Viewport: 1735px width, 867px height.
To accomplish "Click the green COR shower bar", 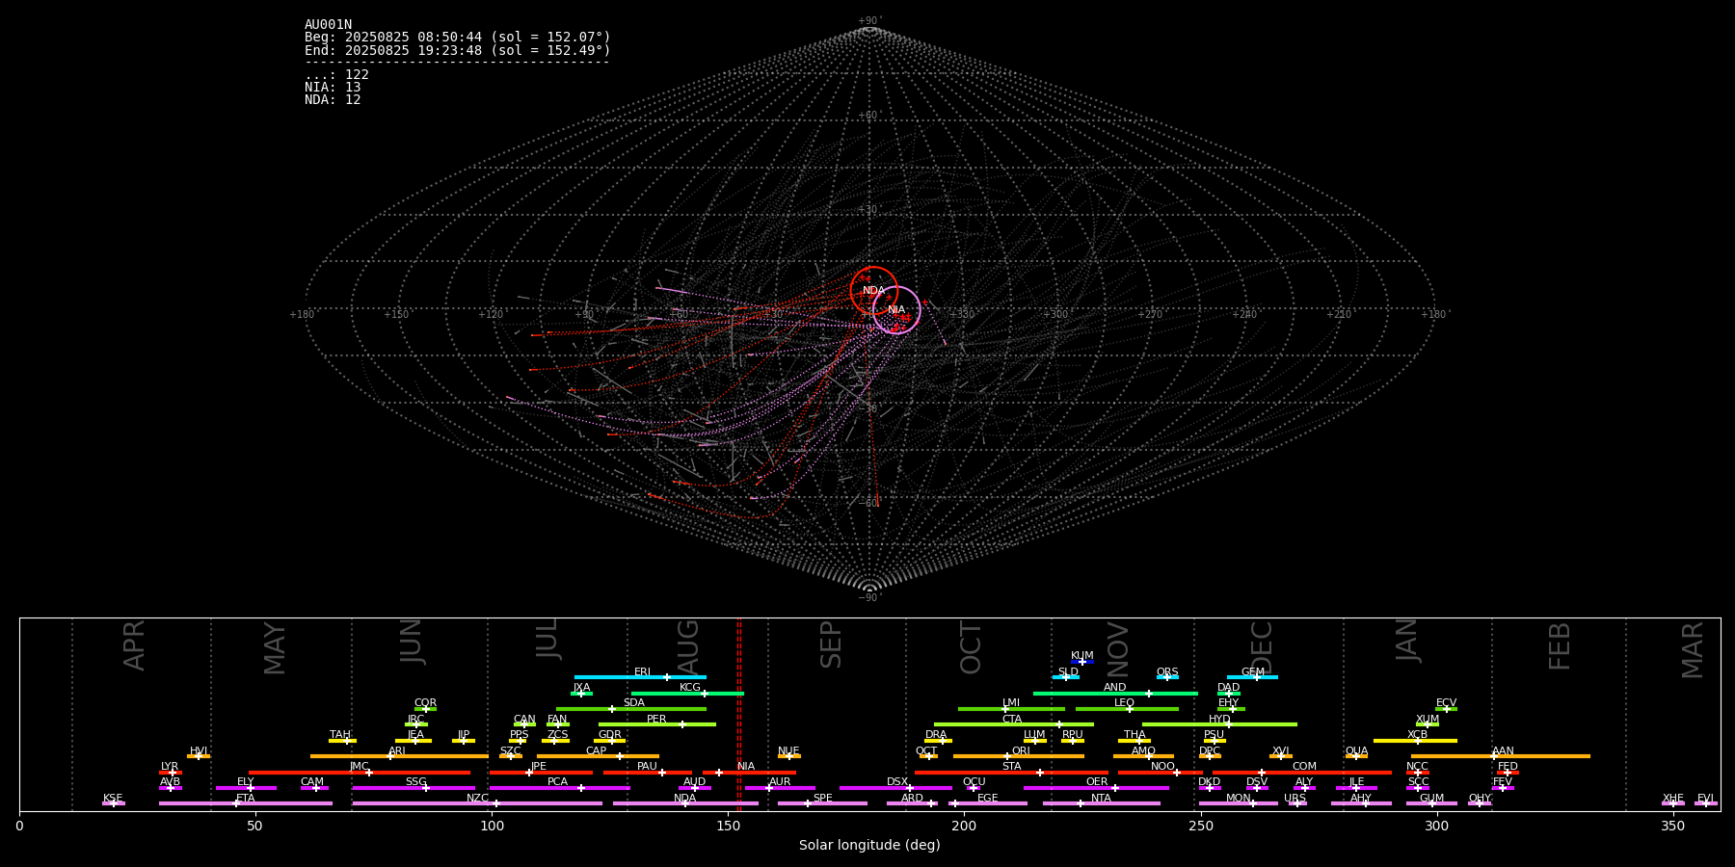I will click(x=425, y=709).
